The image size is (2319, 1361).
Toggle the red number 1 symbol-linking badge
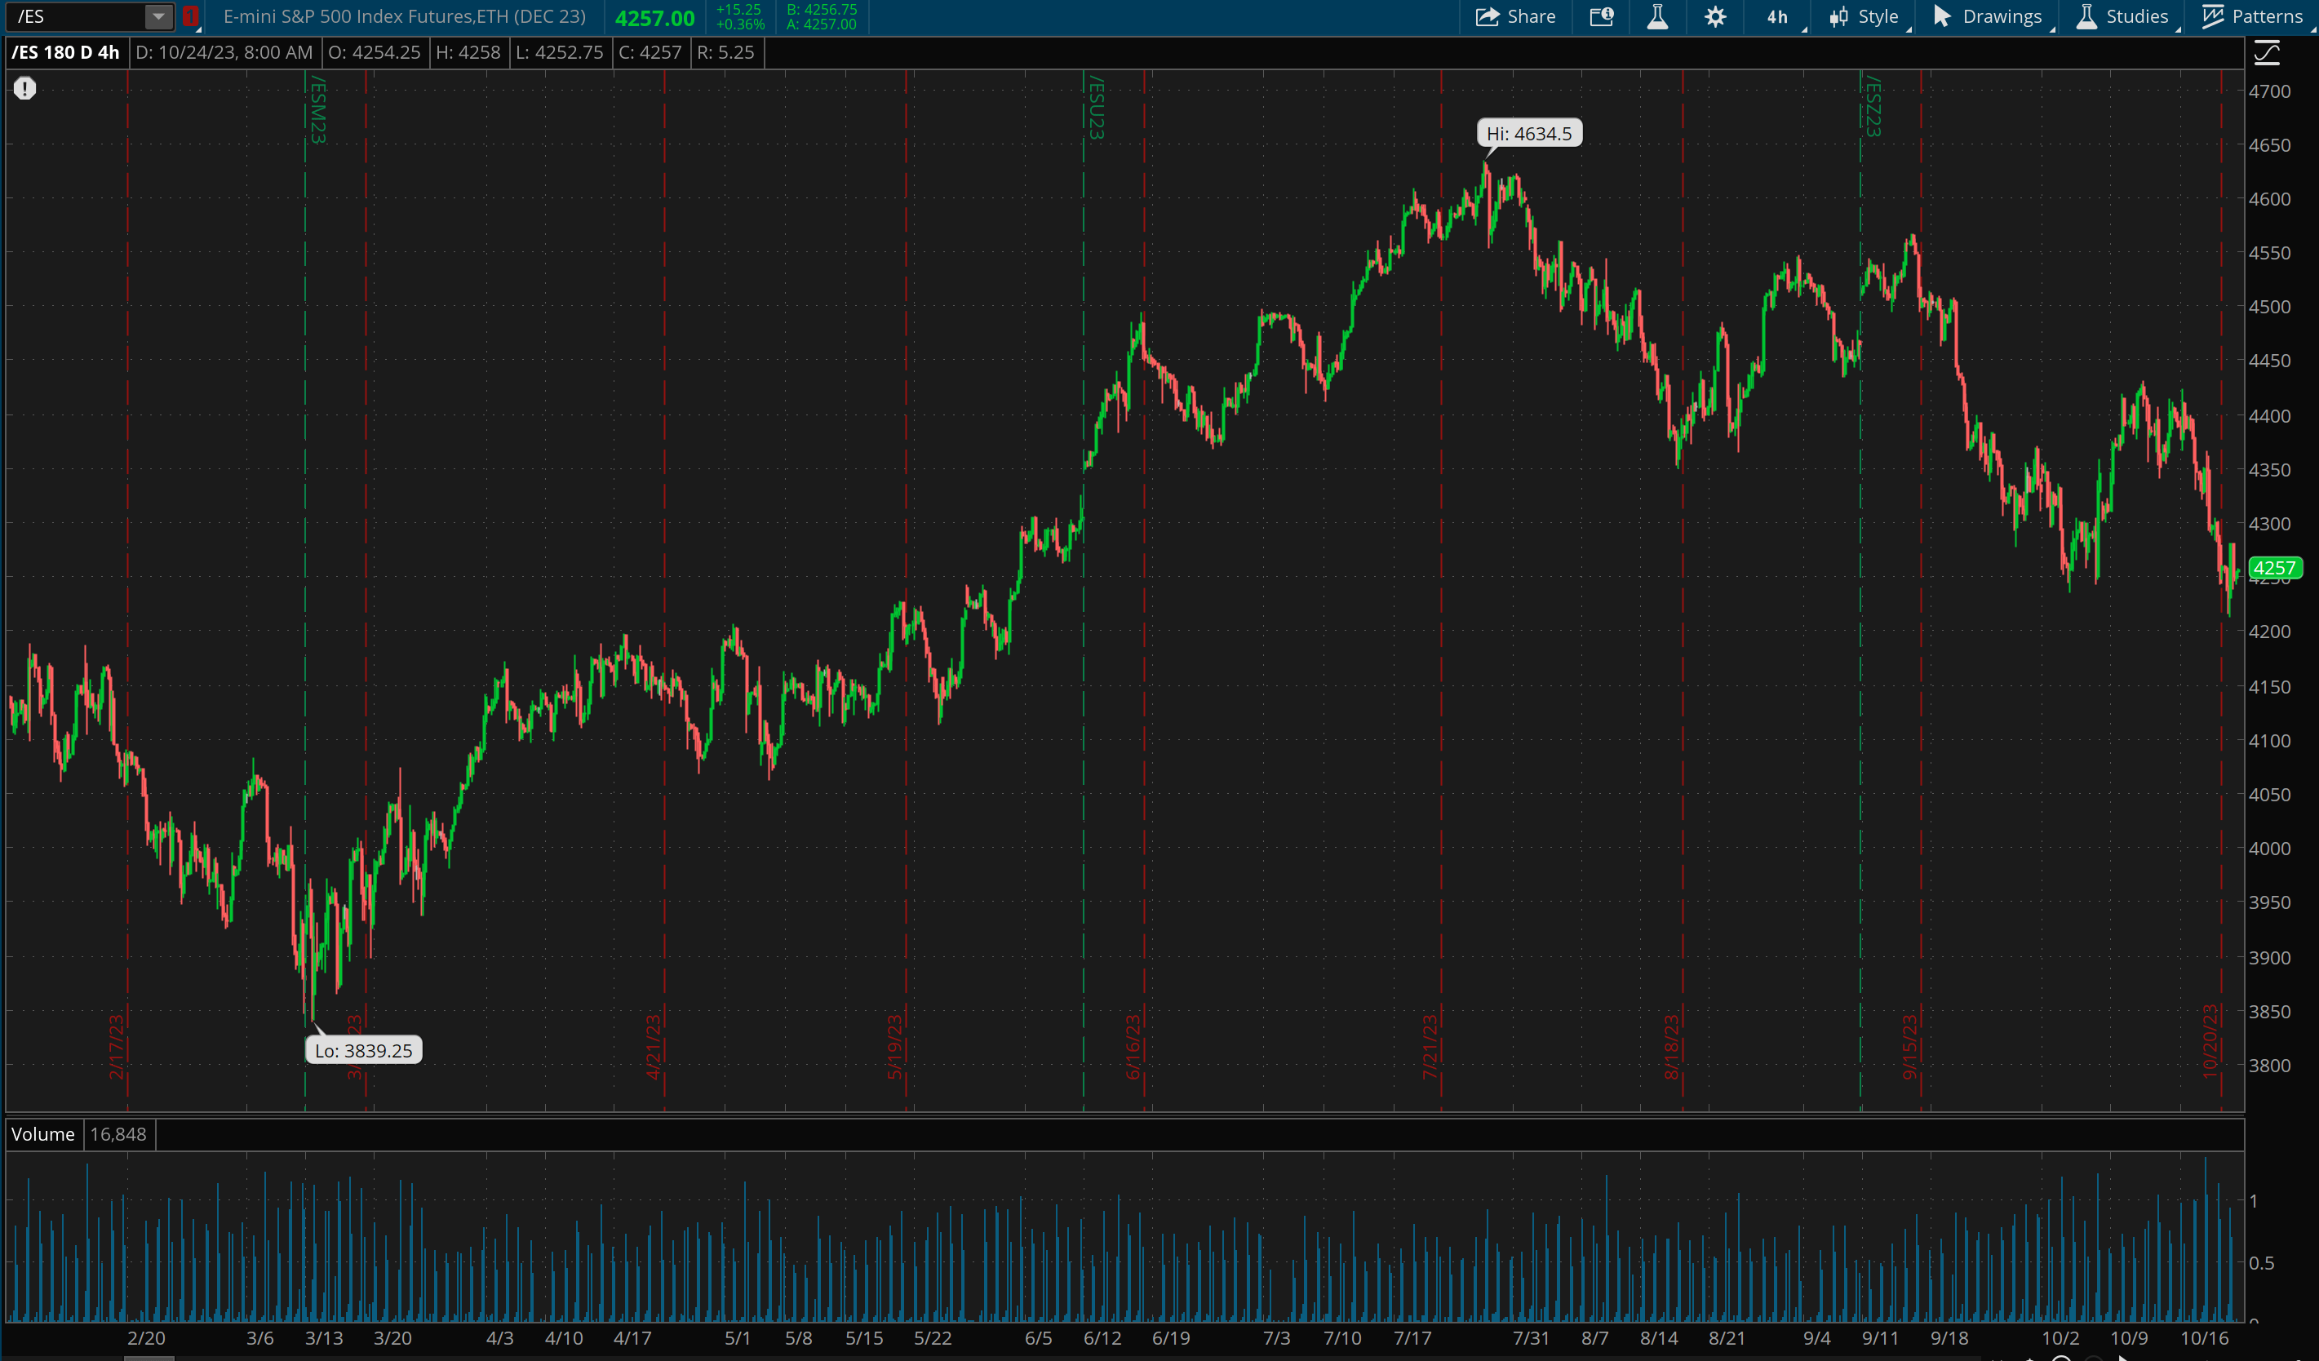tap(192, 16)
